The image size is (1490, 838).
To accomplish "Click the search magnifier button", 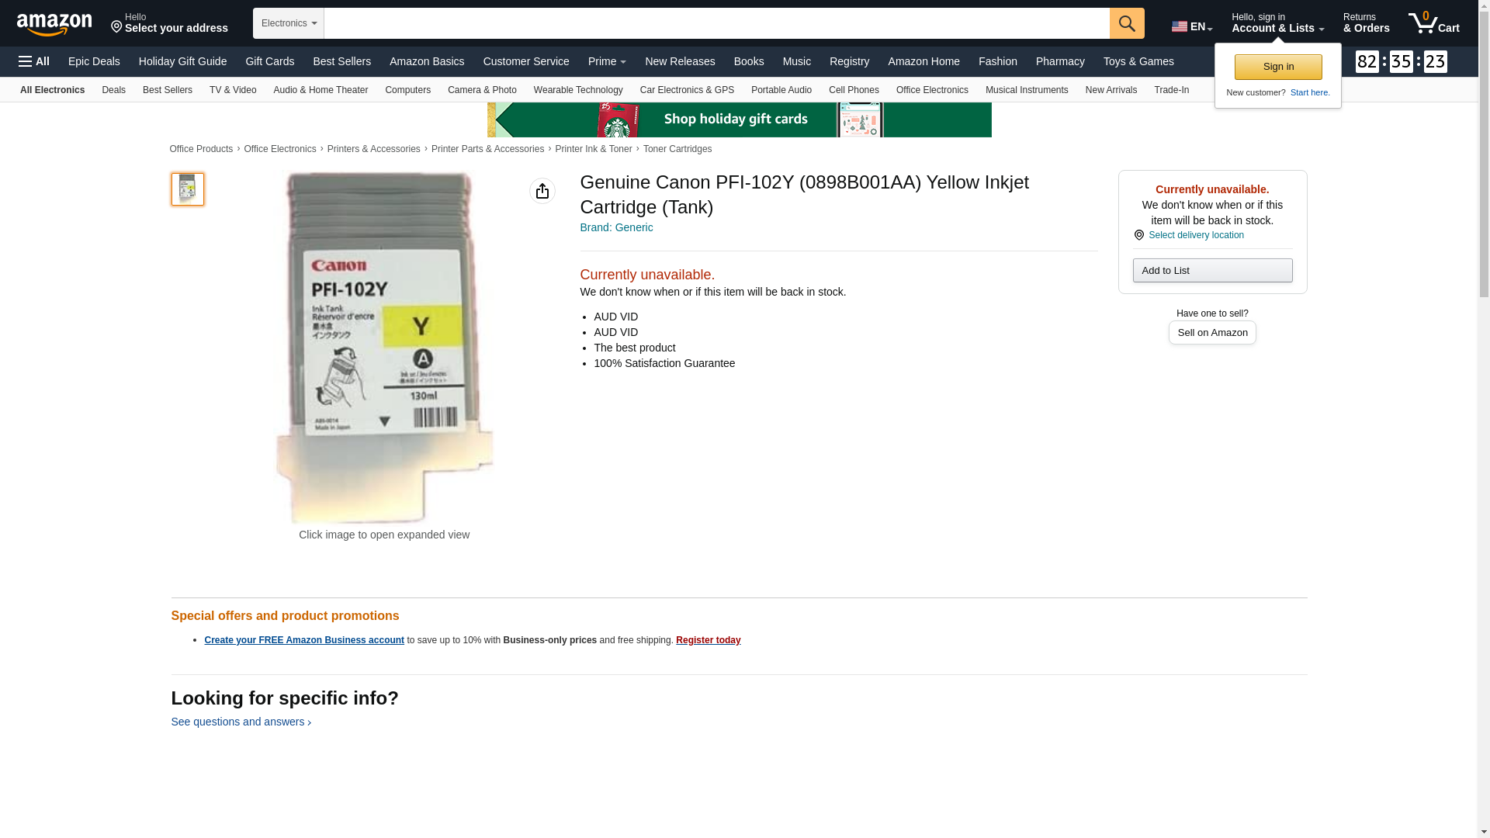I will click(x=1127, y=23).
